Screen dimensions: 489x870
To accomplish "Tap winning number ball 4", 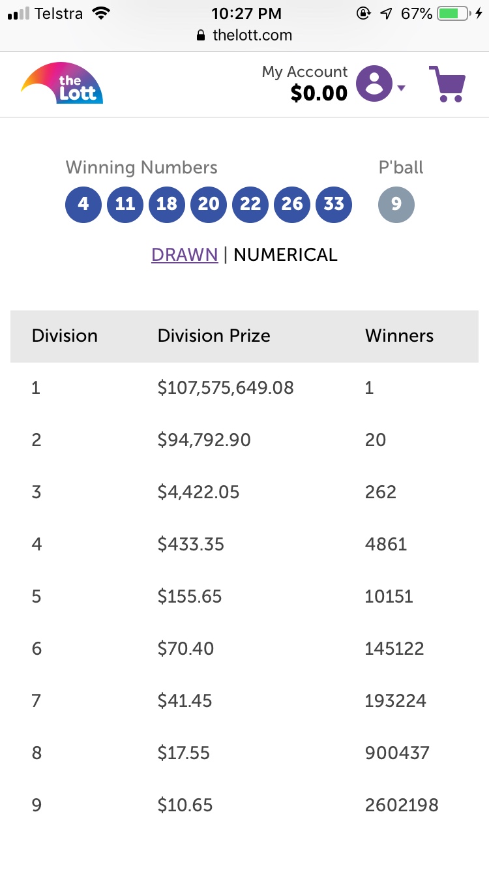I will pyautogui.click(x=83, y=204).
